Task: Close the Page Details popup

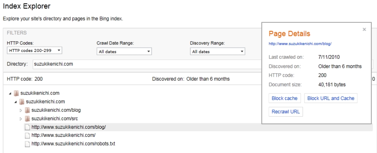Action: coord(364,29)
